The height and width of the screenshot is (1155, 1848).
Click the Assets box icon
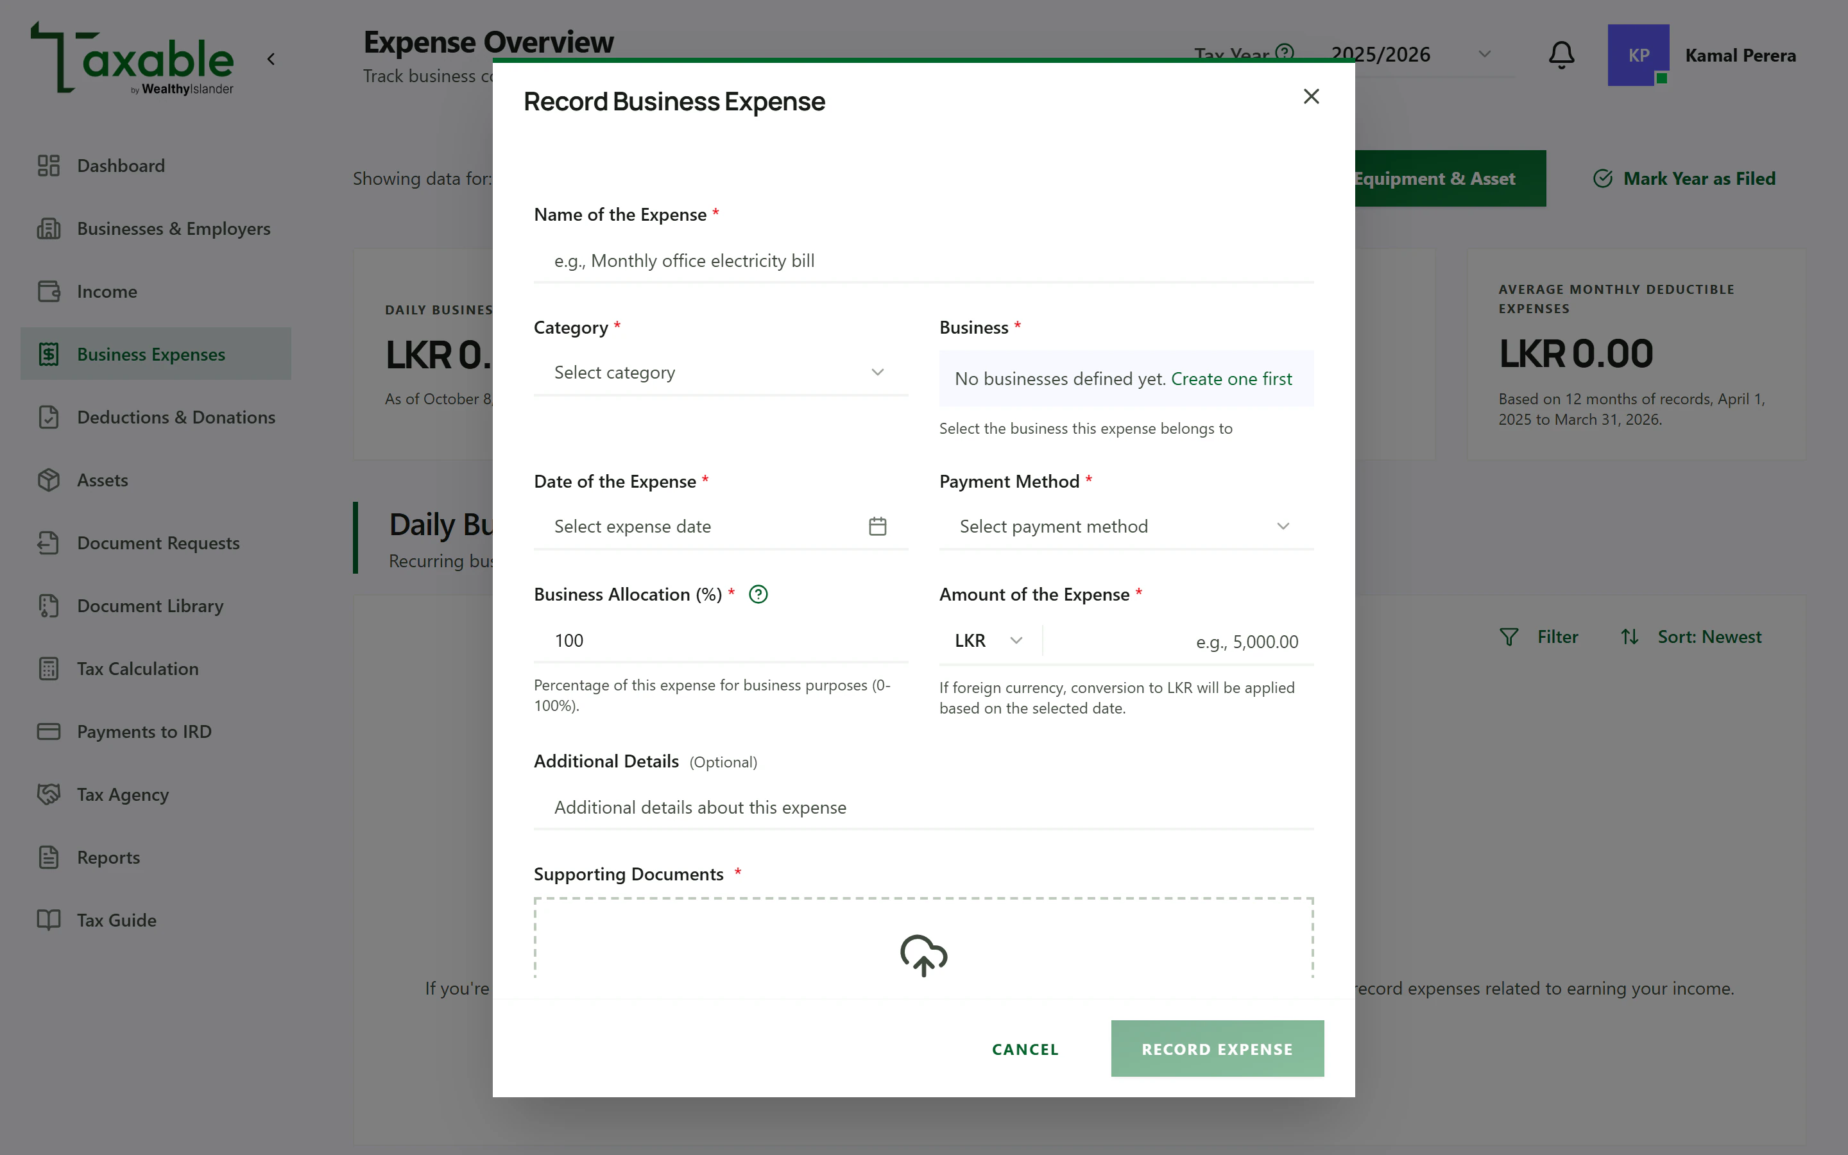point(48,480)
